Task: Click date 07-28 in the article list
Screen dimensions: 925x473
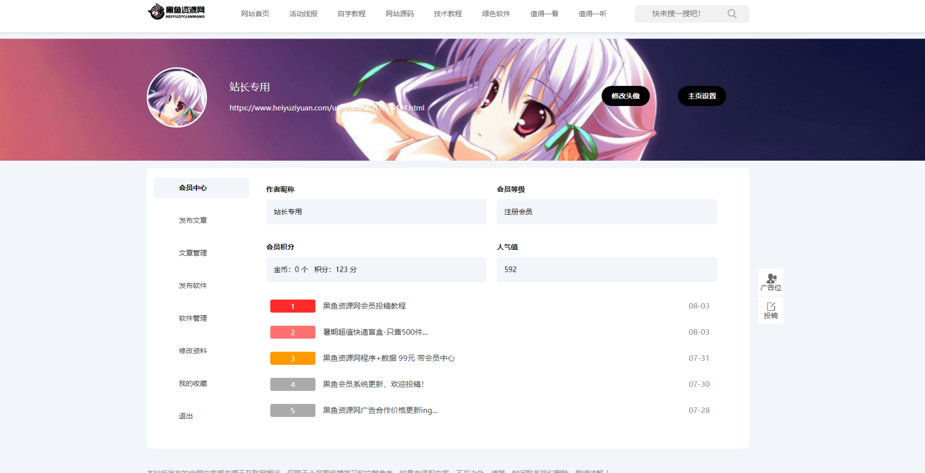Action: tap(699, 411)
